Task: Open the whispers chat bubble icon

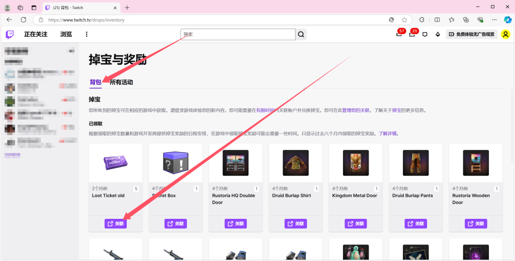Action: pos(425,34)
